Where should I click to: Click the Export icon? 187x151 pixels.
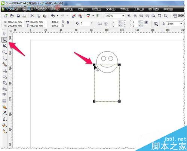pyautogui.click(x=80, y=16)
